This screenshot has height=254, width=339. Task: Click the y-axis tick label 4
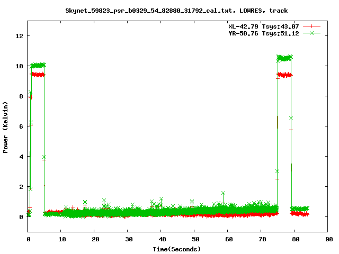coord(21,157)
